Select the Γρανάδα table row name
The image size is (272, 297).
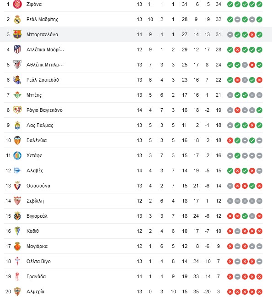(36, 276)
